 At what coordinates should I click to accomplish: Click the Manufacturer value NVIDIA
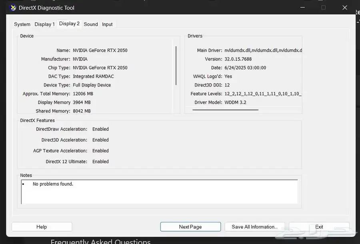(80, 59)
